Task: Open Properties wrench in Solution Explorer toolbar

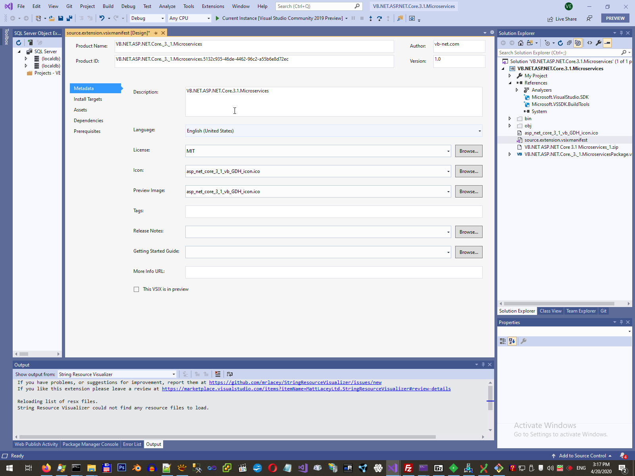Action: (x=598, y=43)
